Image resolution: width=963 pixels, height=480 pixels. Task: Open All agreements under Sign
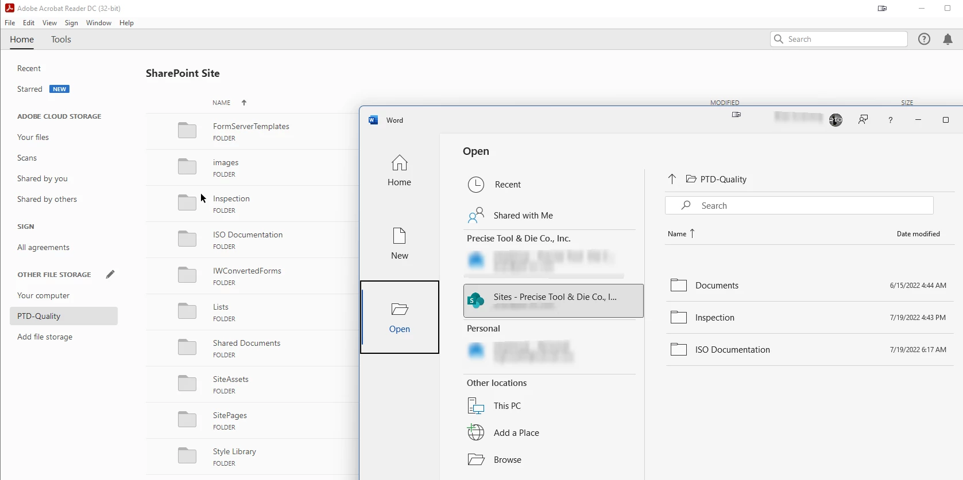pyautogui.click(x=43, y=247)
